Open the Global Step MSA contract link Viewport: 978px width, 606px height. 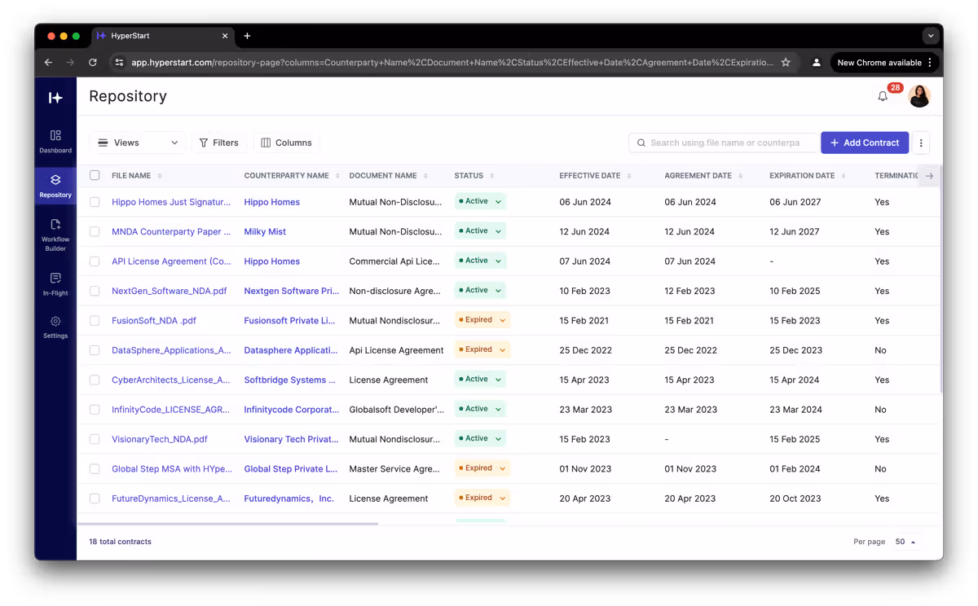171,468
